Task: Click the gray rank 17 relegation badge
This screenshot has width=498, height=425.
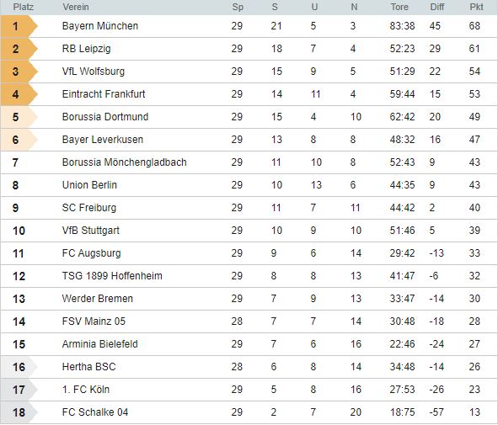Action: [19, 390]
